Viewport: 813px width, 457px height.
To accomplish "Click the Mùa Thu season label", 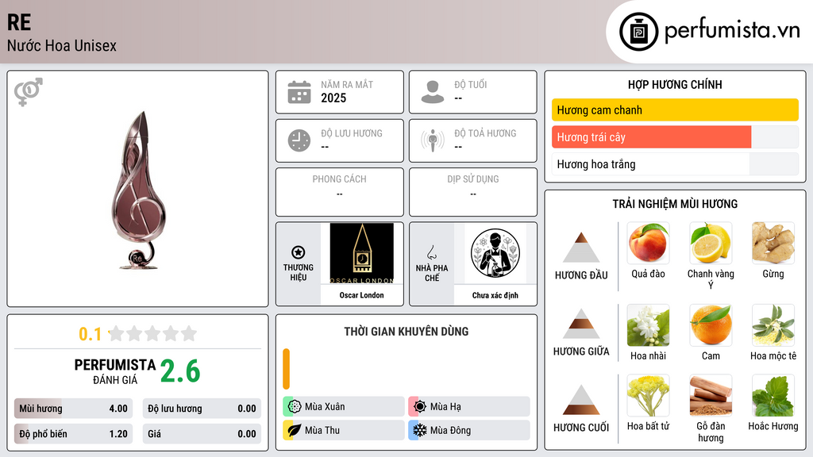I will (x=322, y=430).
